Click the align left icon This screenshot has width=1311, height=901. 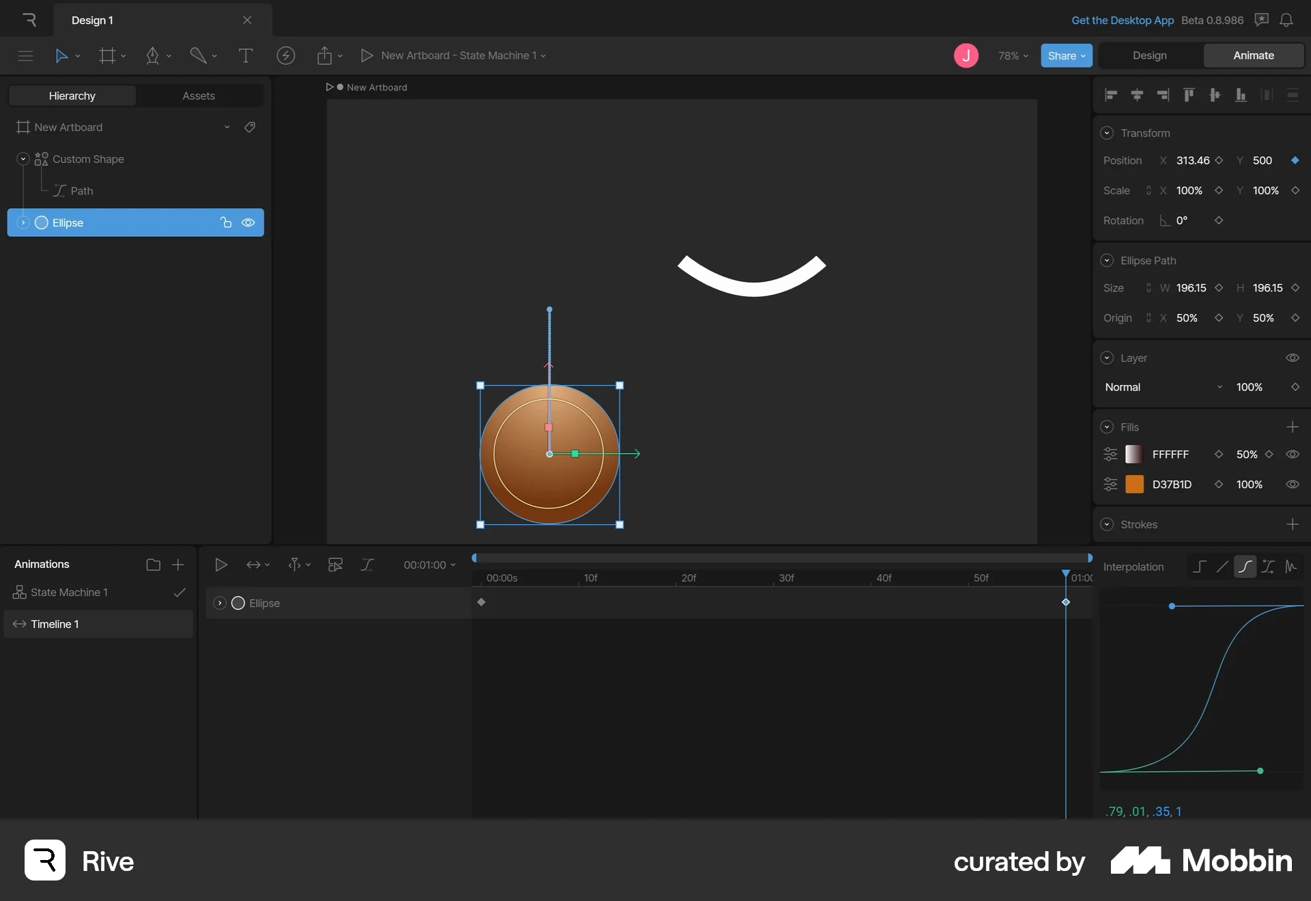pos(1111,96)
